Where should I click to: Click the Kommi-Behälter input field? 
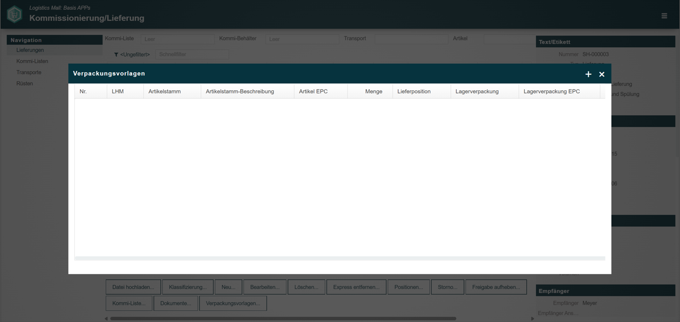(x=303, y=39)
